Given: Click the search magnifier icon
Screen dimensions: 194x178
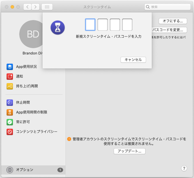Looking at the screenshot, I should tap(148, 7).
